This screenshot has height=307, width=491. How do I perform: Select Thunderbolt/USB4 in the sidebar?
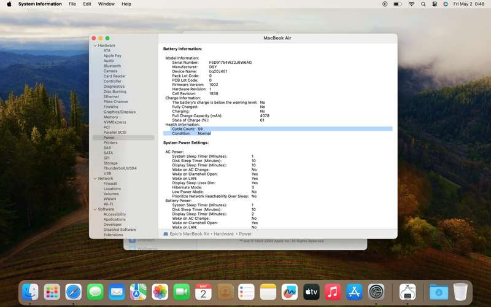coord(120,168)
